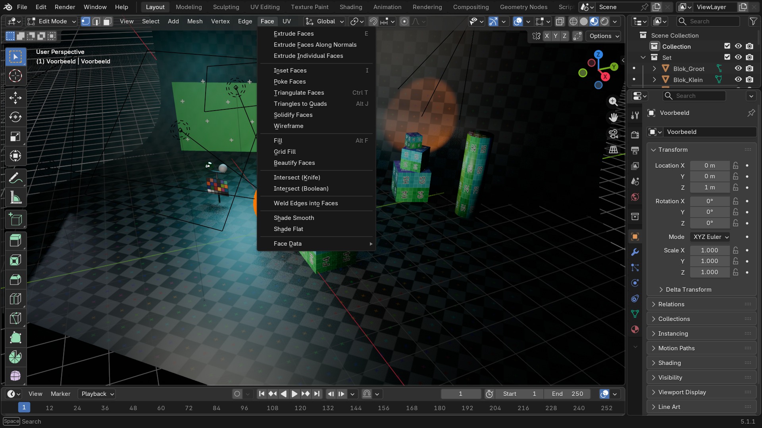The image size is (762, 428).
Task: Uncheck the Collection exclude checkbox
Action: tap(727, 46)
